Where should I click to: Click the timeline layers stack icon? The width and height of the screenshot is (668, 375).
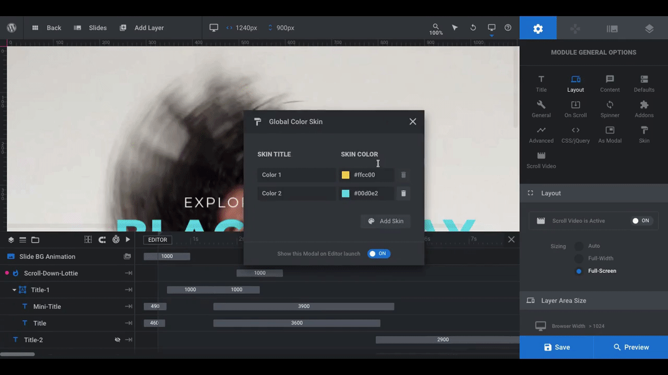(x=11, y=240)
